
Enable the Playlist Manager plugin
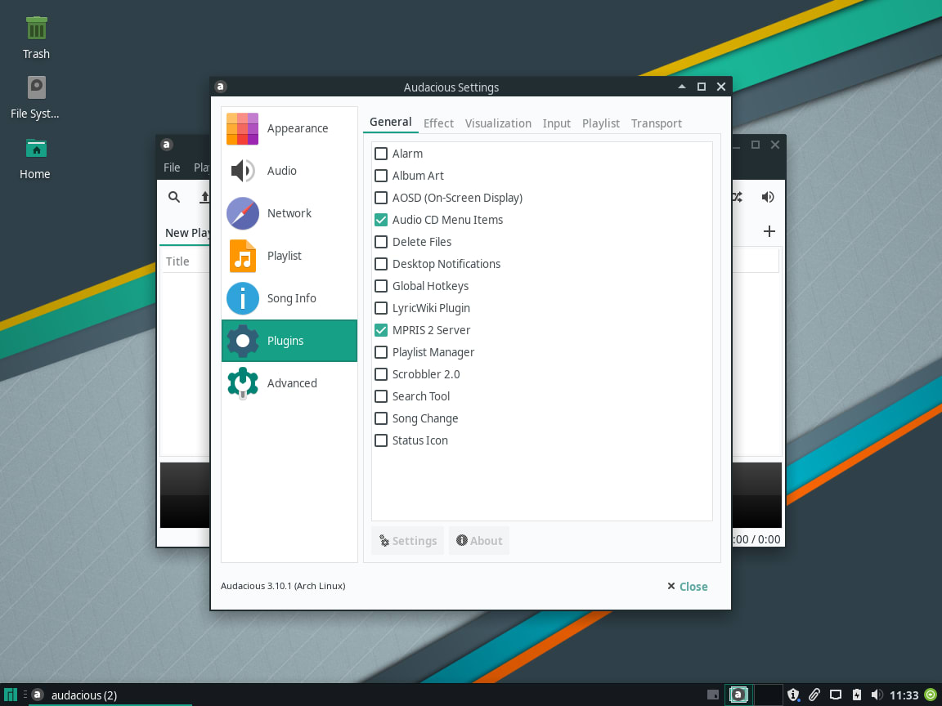pyautogui.click(x=381, y=352)
